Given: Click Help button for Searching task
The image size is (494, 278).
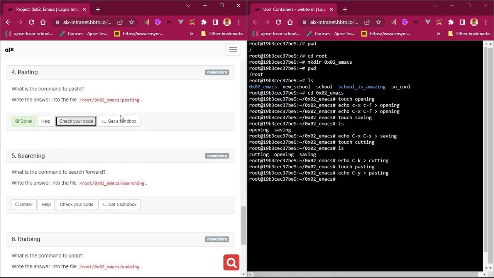Looking at the screenshot, I should click(46, 205).
